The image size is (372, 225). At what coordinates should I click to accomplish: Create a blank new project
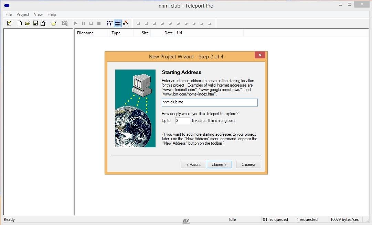[20, 23]
